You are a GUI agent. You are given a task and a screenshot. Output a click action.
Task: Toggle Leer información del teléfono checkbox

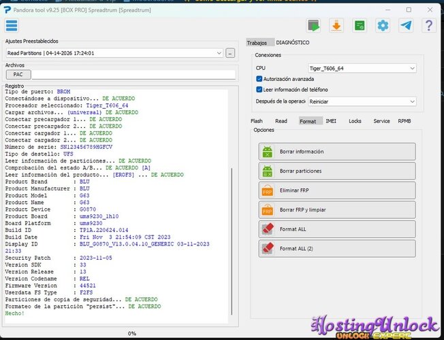[x=259, y=90]
